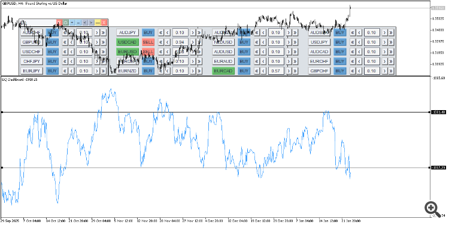Collapse the dashboard with the yellow minimize button
Screen dimensions: 449x225
[x=98, y=23]
